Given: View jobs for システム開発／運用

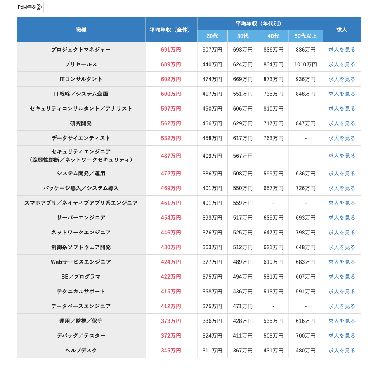Looking at the screenshot, I should click(342, 174).
